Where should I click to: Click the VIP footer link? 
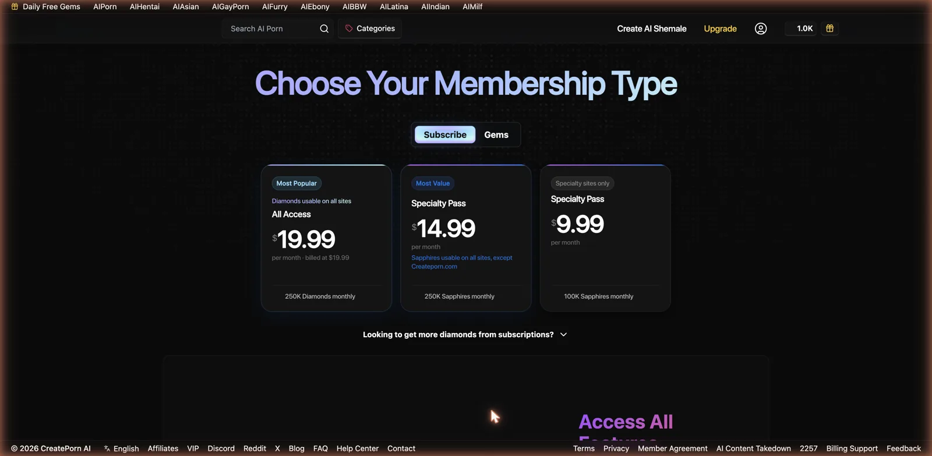193,448
